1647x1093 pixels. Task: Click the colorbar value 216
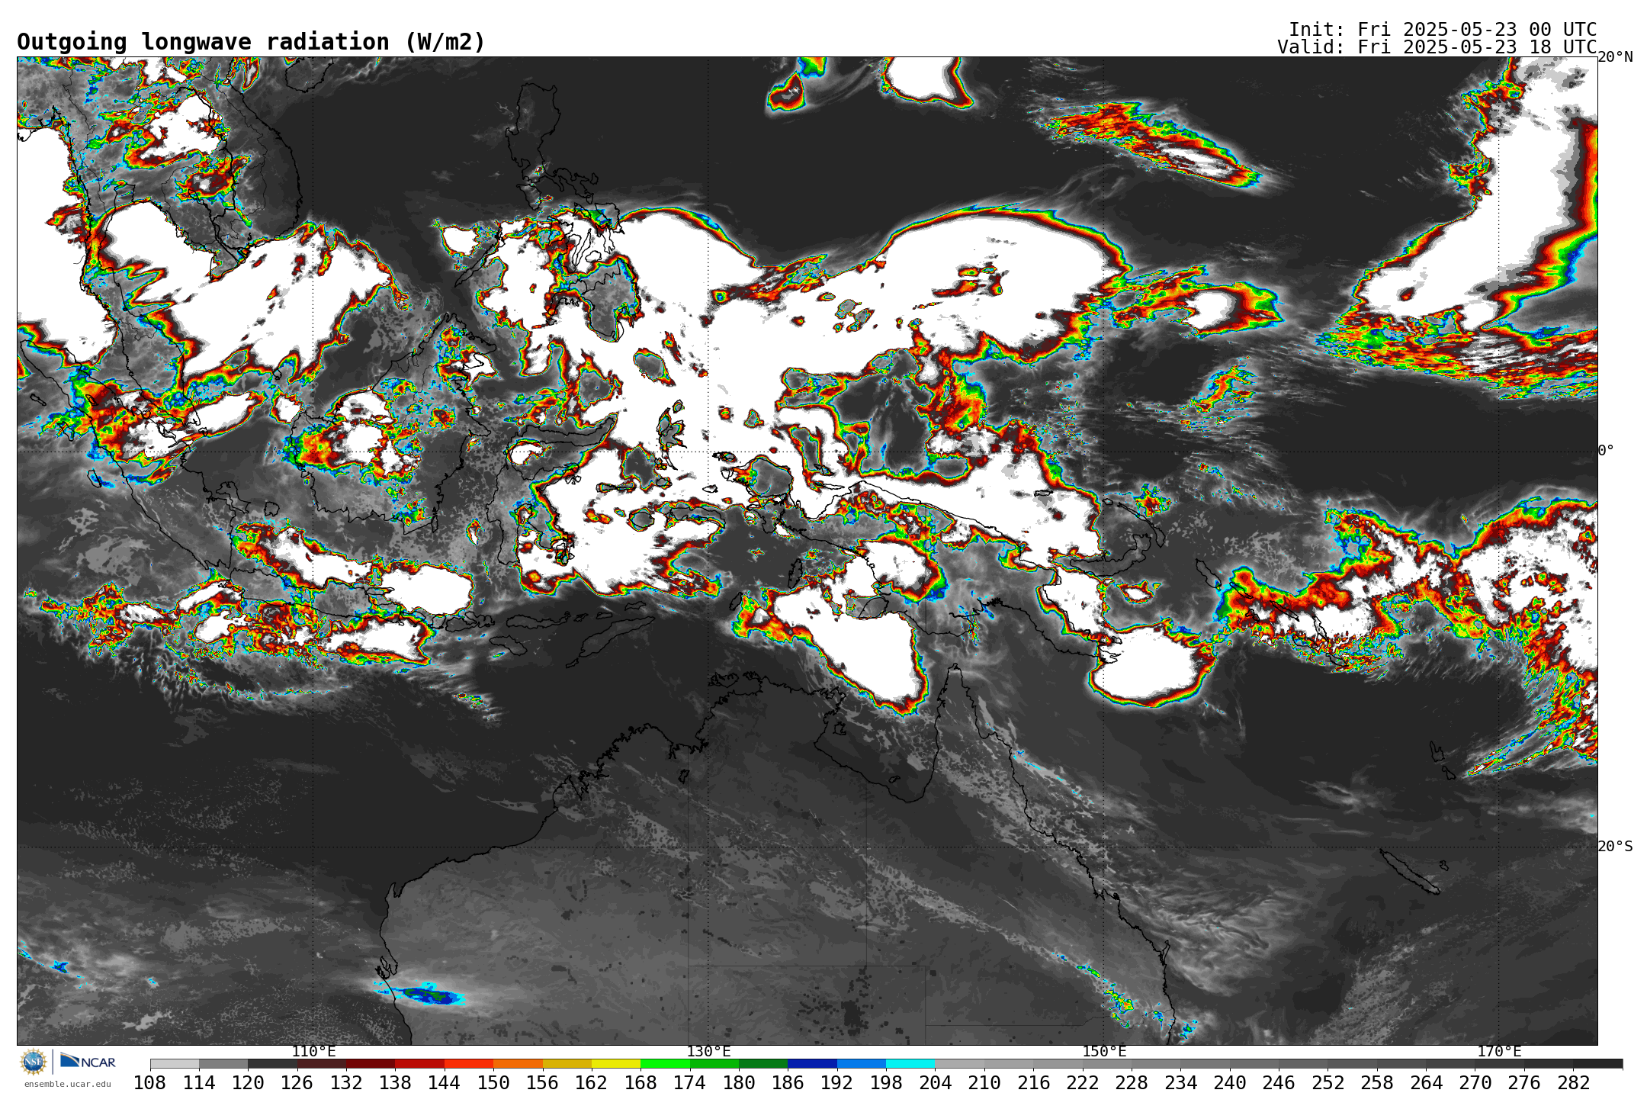[x=1033, y=1083]
